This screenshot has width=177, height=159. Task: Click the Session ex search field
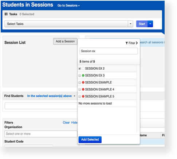click(x=109, y=51)
